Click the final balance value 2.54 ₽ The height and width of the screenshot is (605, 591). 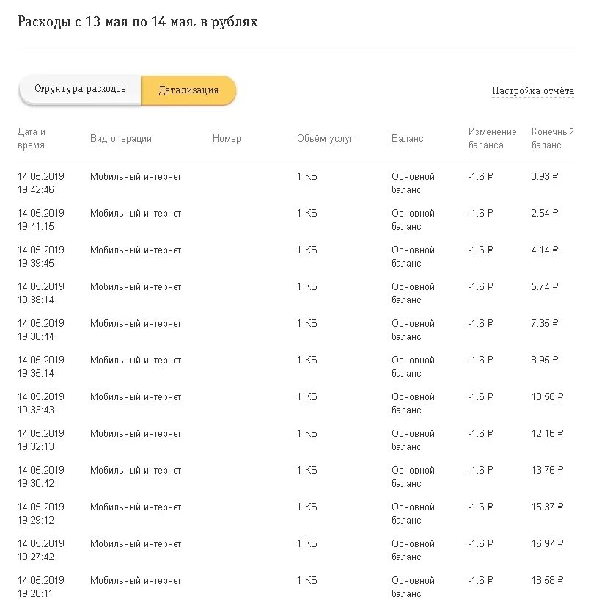pyautogui.click(x=545, y=213)
